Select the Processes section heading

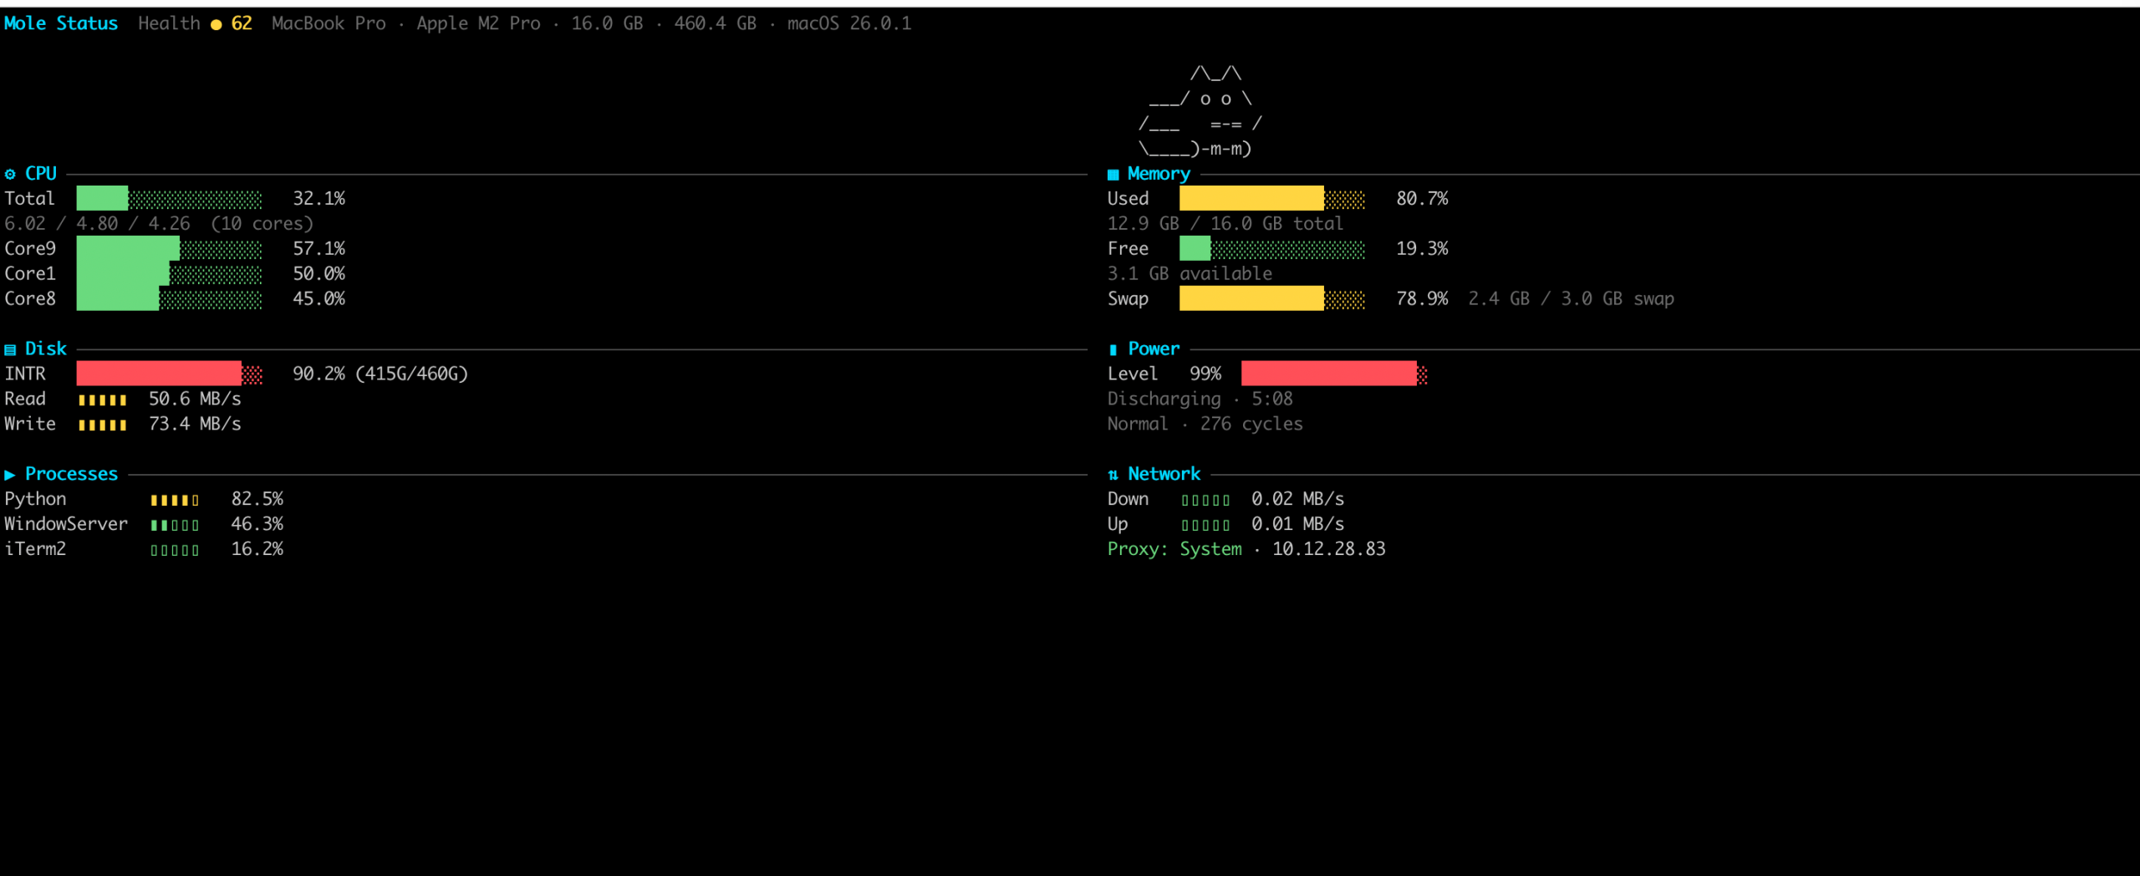[71, 474]
